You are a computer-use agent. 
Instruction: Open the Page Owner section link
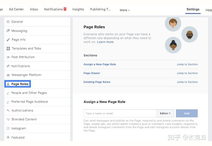pos(92,73)
